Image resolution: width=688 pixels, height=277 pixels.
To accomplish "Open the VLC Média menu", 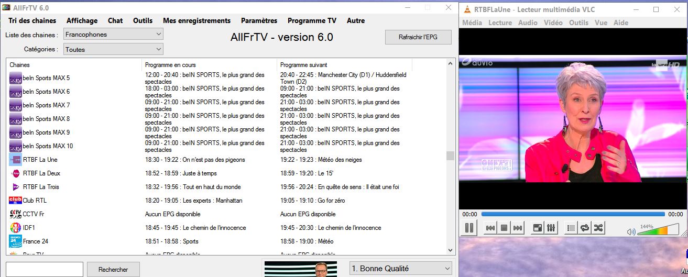I will (472, 23).
